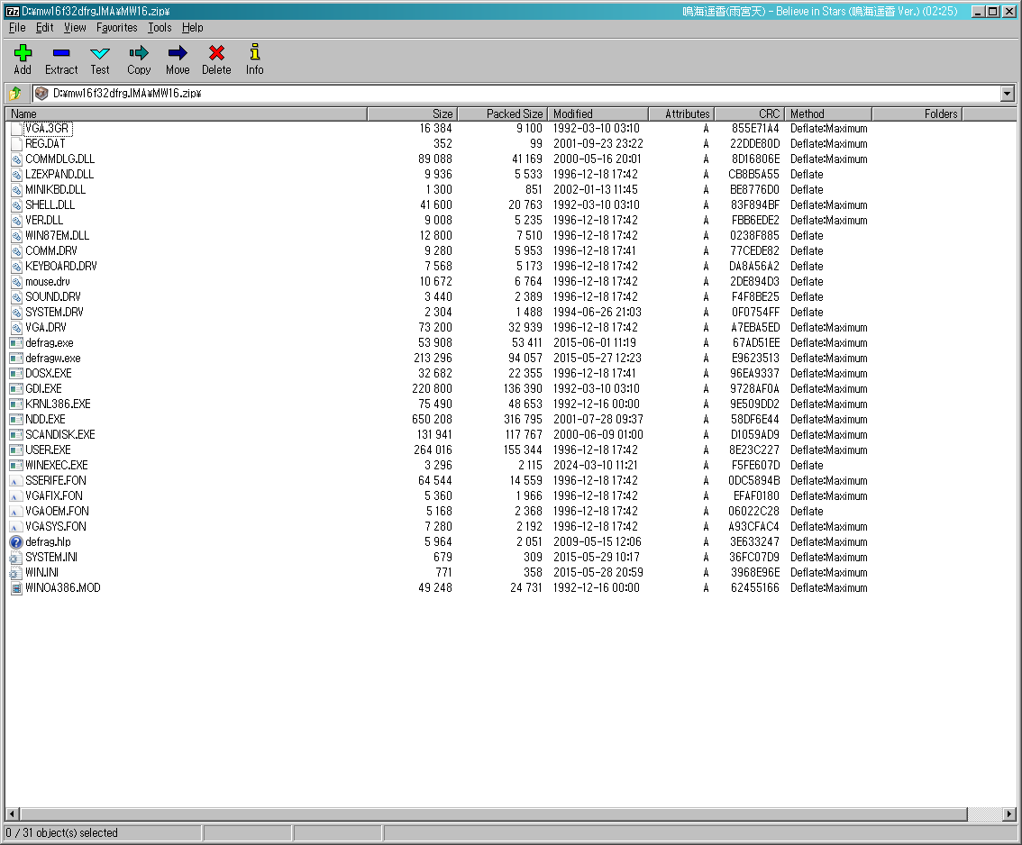The width and height of the screenshot is (1022, 845).
Task: Open the File menu
Action: point(17,28)
